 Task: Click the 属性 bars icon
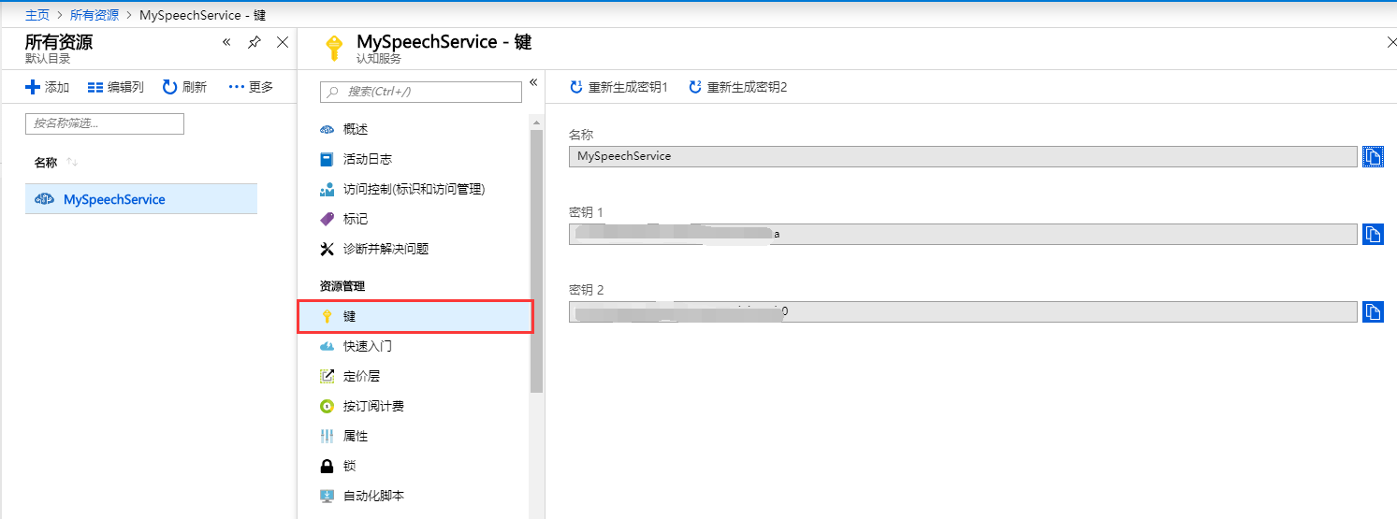(x=327, y=436)
